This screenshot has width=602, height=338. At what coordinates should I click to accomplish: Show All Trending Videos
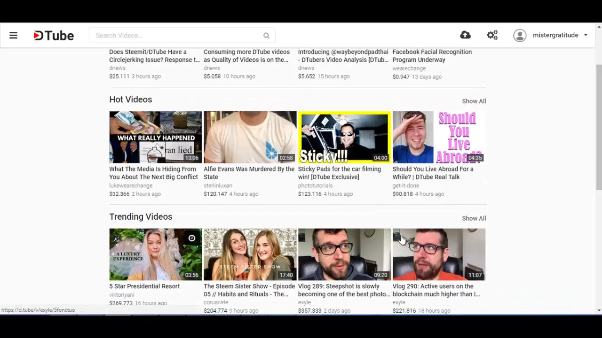click(474, 218)
